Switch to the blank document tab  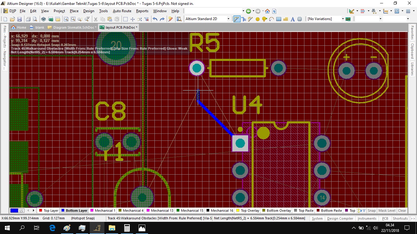pos(37,27)
